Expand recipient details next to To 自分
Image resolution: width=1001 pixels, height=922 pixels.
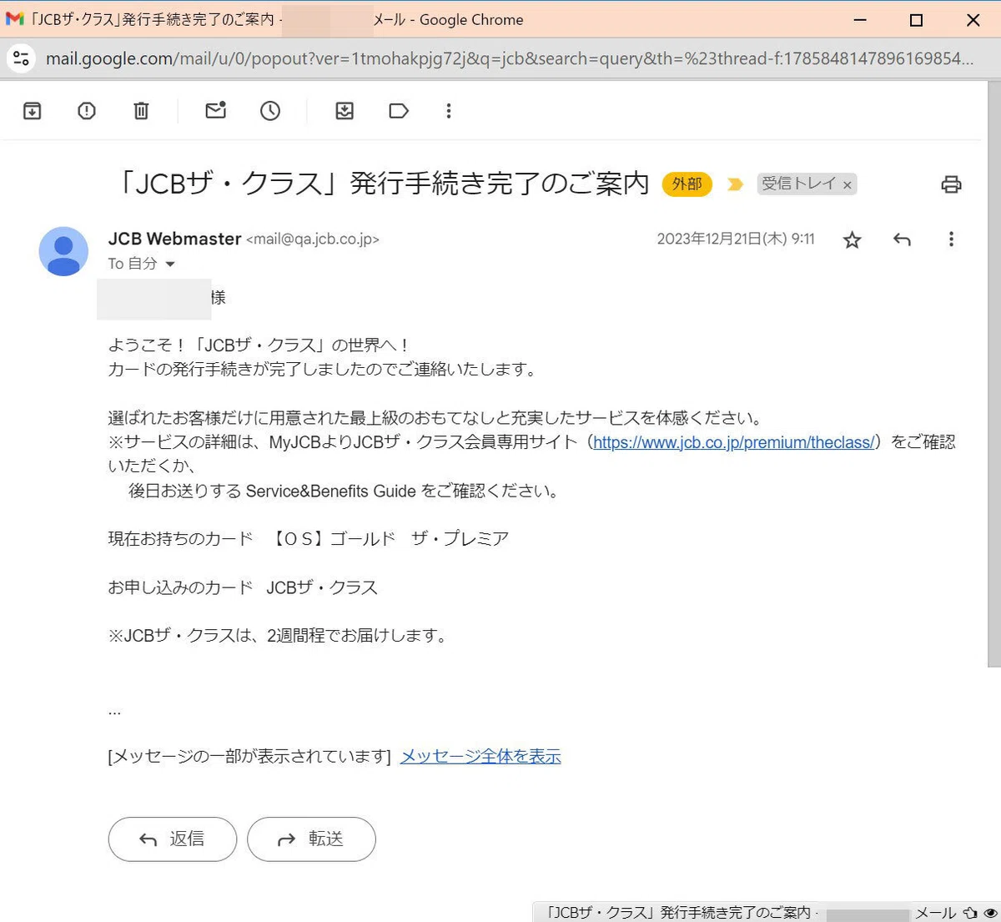click(x=170, y=264)
